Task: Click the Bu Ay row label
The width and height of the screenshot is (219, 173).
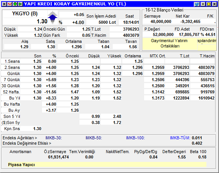Action: pyautogui.click(x=14, y=111)
